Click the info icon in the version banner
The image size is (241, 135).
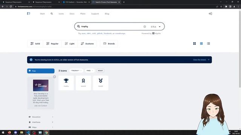click(x=31, y=60)
